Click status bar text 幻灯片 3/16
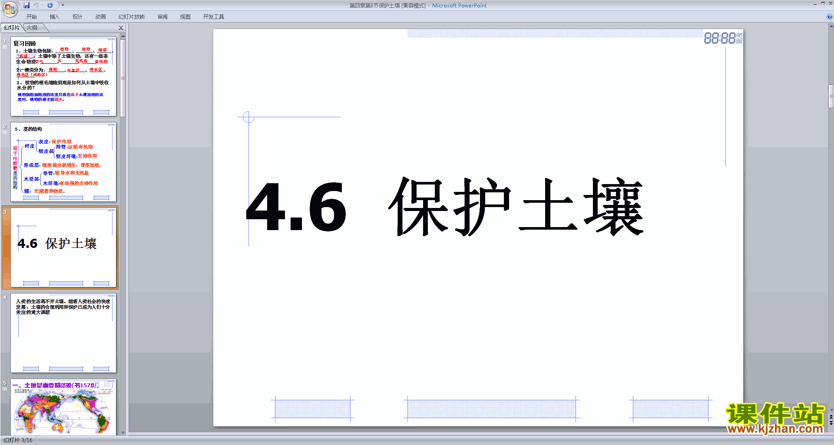The height and width of the screenshot is (445, 834). pos(18,440)
